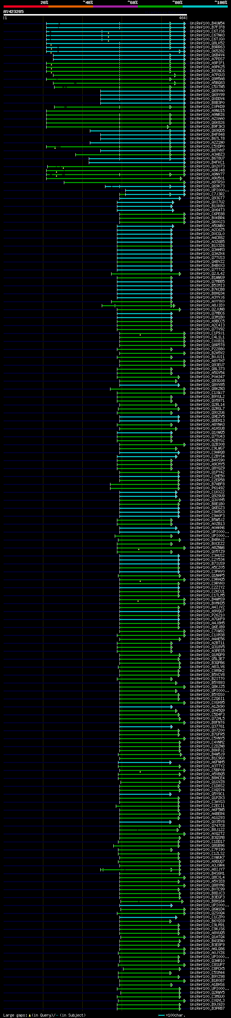231x1018 pixels.
Task: Open hit UniRef100_Q0DDY4
Action: point(207,99)
